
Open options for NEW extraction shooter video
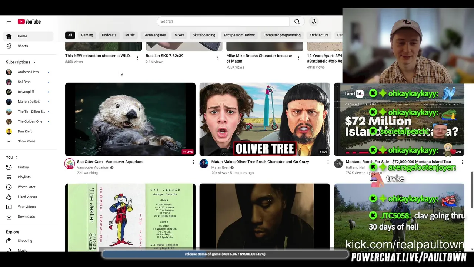coord(137,57)
